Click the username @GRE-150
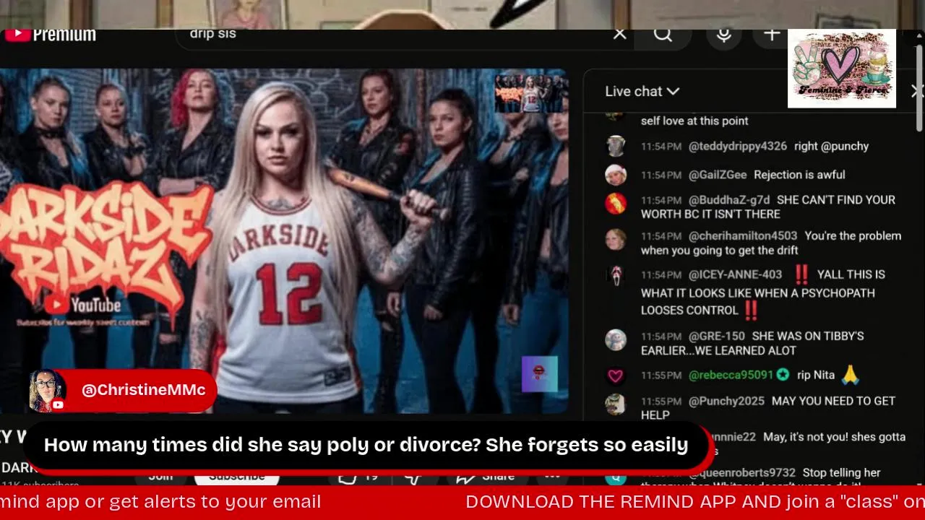Viewport: 925px width, 520px height. (717, 337)
